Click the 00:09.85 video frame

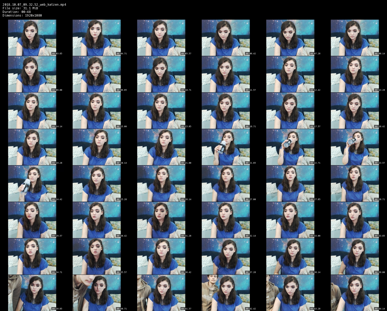97,74
